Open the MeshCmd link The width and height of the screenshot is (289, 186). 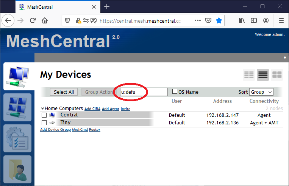[x=80, y=130]
